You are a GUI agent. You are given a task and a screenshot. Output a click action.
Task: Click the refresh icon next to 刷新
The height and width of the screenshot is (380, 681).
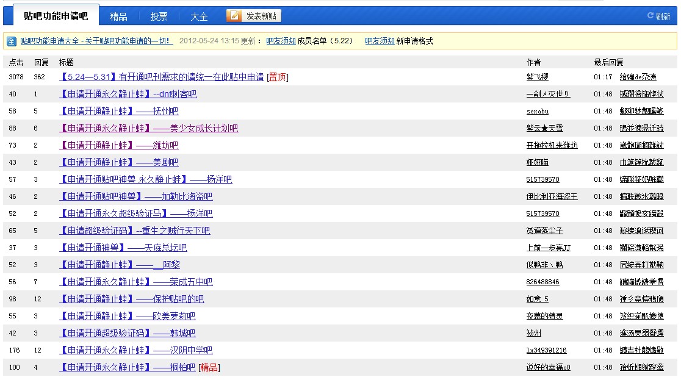point(650,16)
